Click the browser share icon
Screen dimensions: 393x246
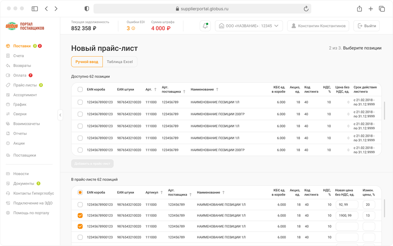[360, 9]
